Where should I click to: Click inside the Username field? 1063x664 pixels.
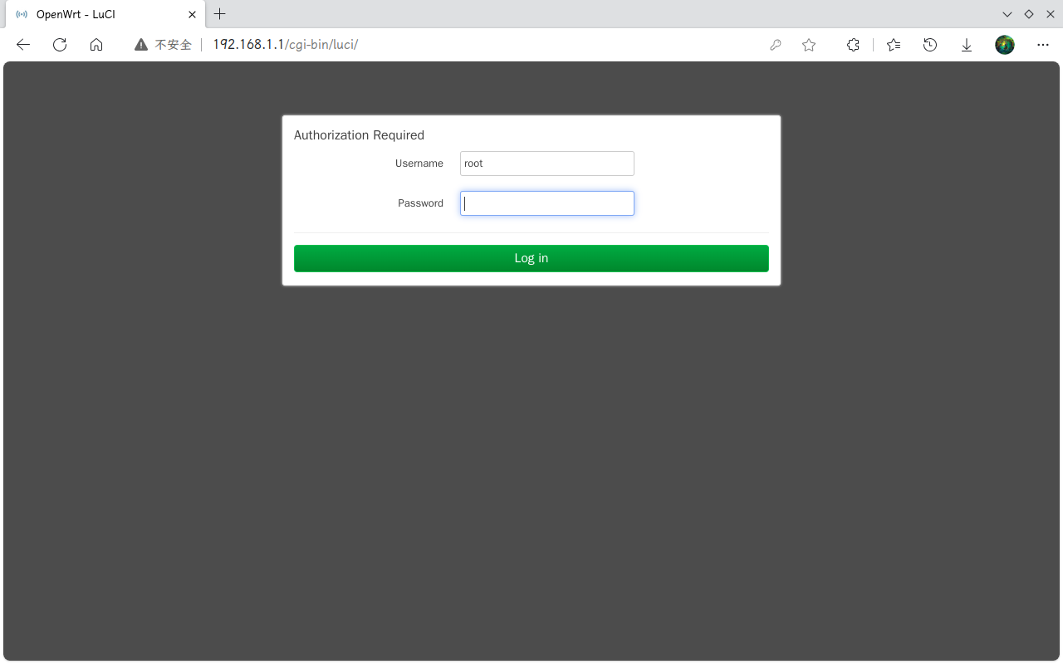(x=546, y=164)
